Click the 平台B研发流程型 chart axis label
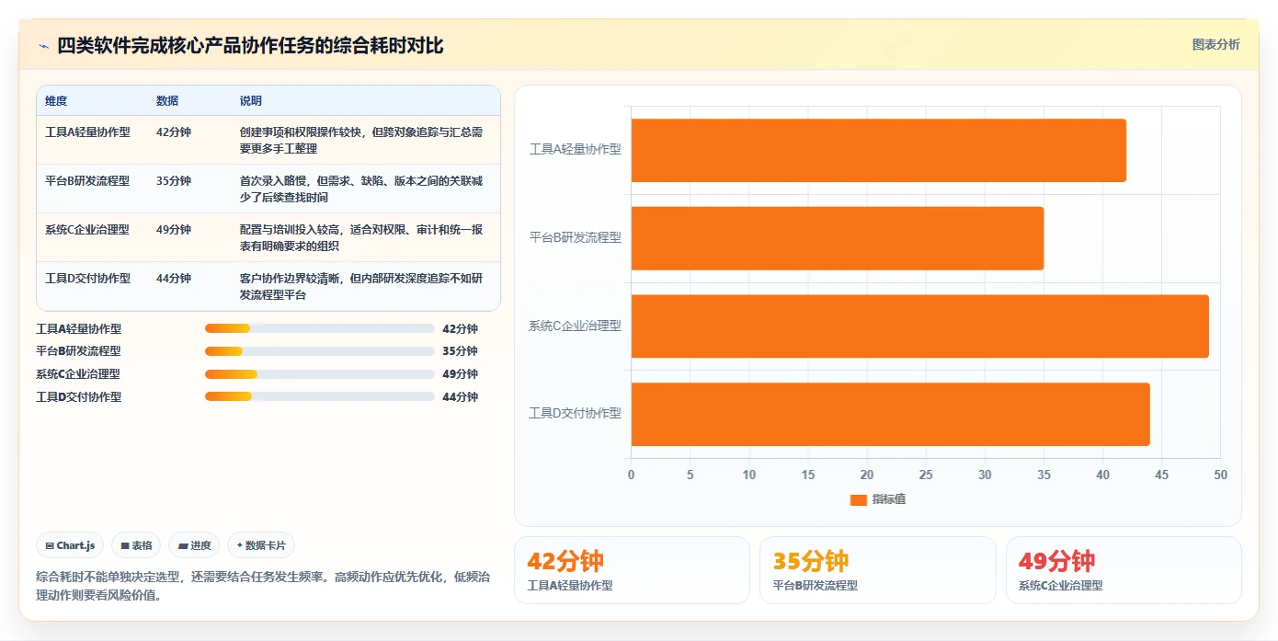This screenshot has width=1278, height=641. point(575,237)
